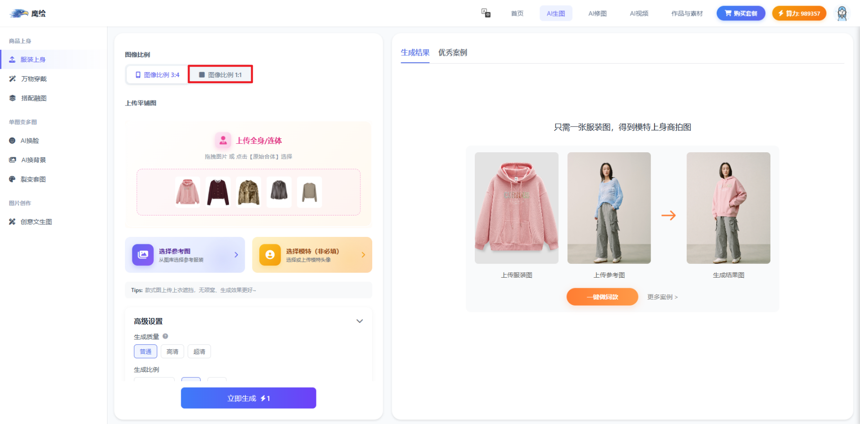Select the 裂变套图 palette icon
860x424 pixels.
point(12,179)
